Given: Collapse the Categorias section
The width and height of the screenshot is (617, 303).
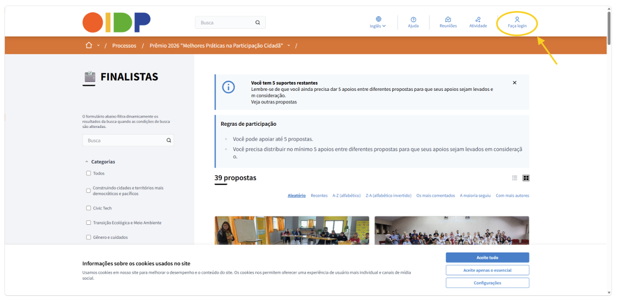Looking at the screenshot, I should [100, 162].
